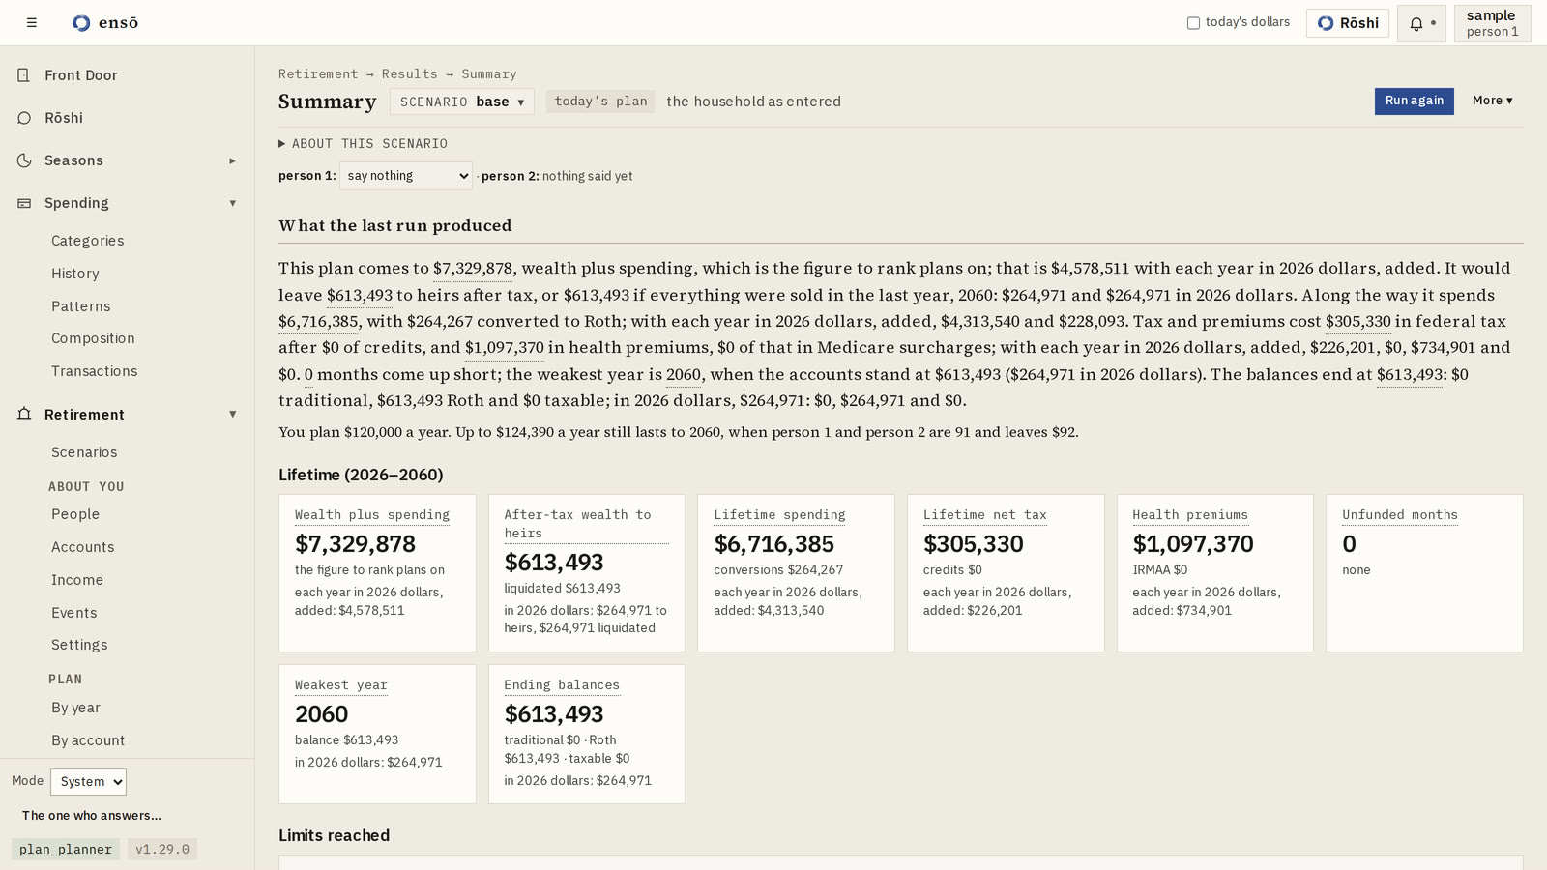This screenshot has height=870, width=1547.
Task: Collapse the Retirement section arrow
Action: pyautogui.click(x=232, y=414)
